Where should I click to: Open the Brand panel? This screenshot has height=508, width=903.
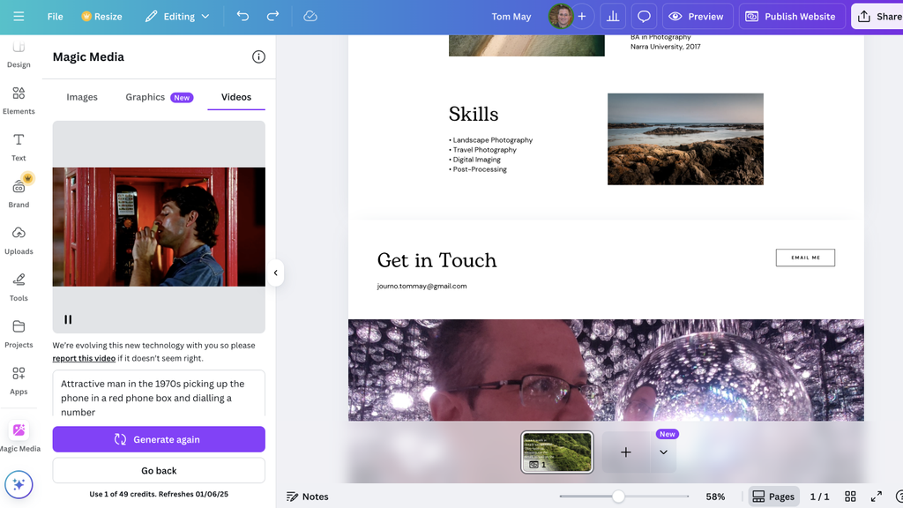tap(18, 192)
